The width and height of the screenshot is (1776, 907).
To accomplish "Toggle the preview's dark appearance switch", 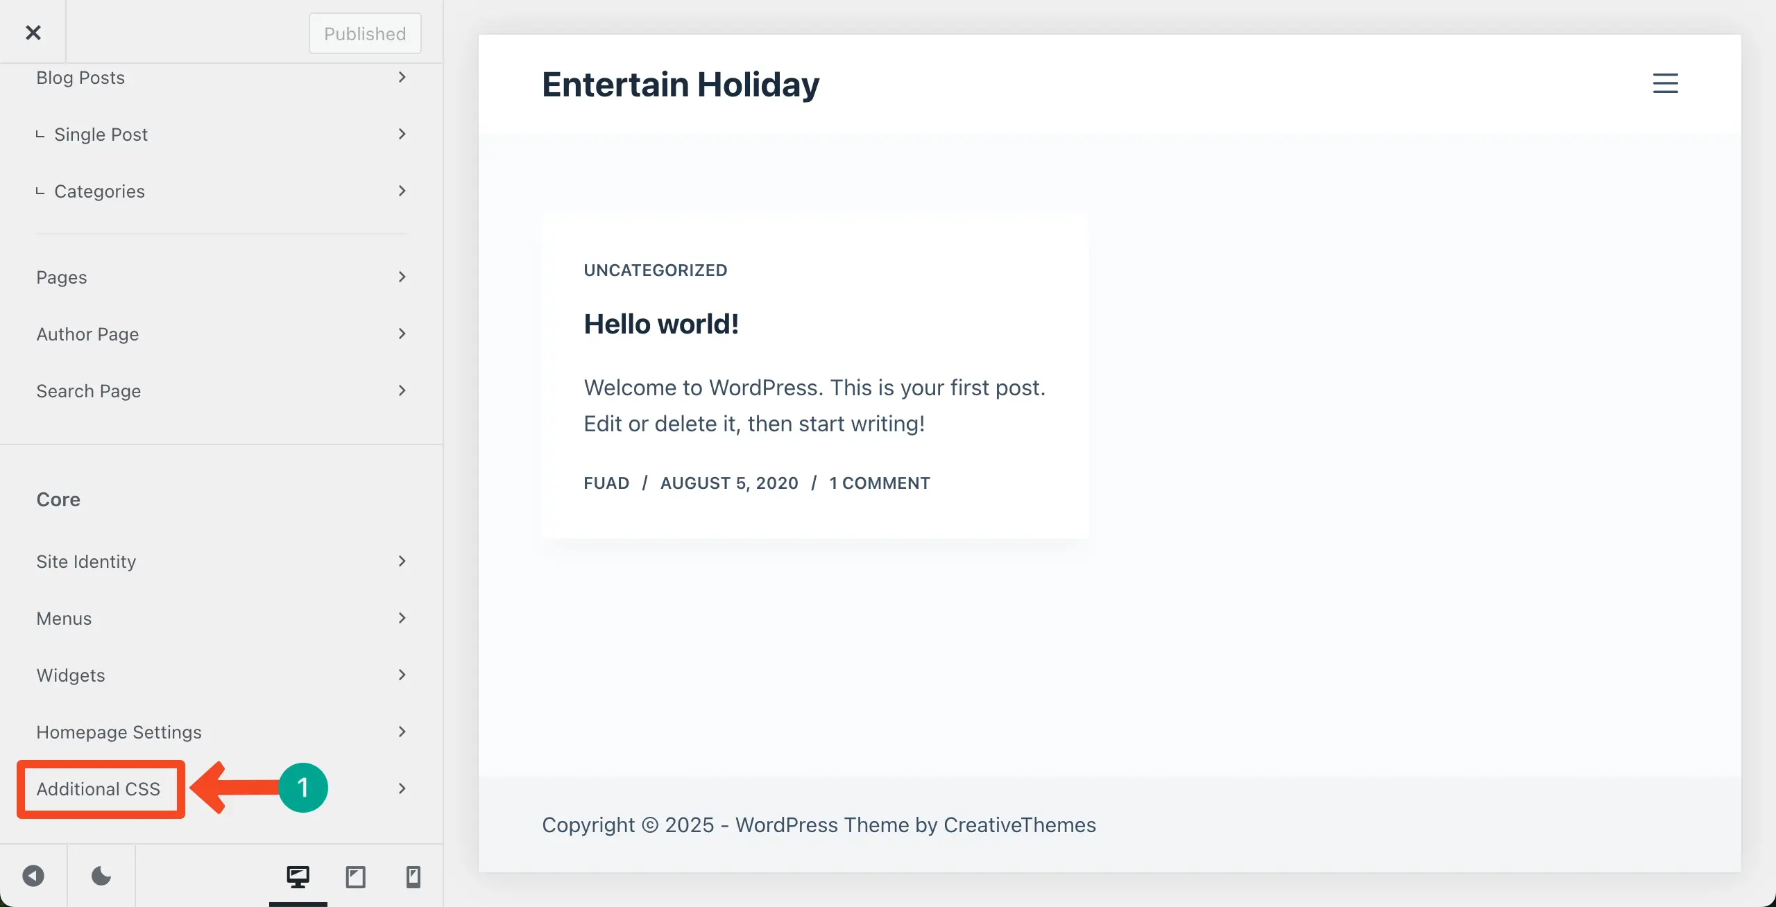I will (100, 876).
